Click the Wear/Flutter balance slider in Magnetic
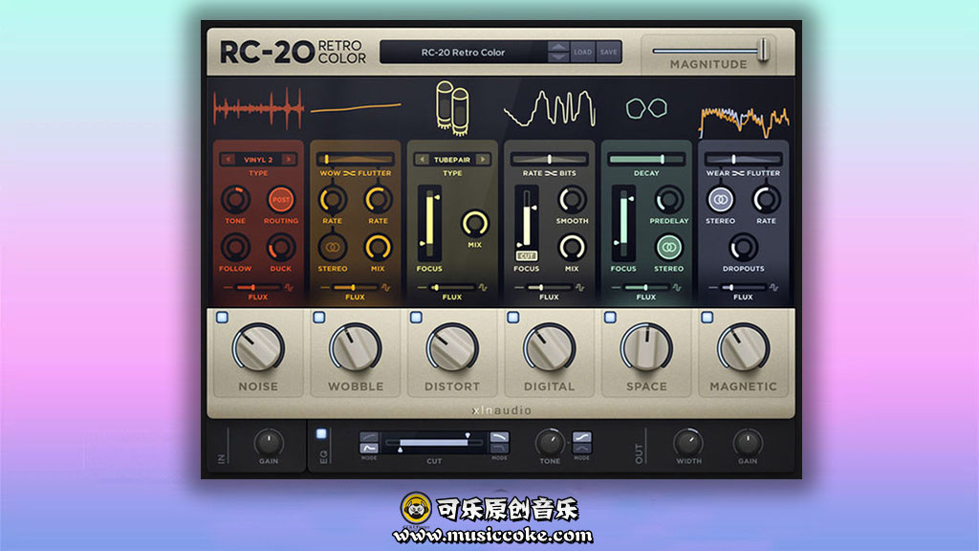This screenshot has height=551, width=979. [744, 160]
